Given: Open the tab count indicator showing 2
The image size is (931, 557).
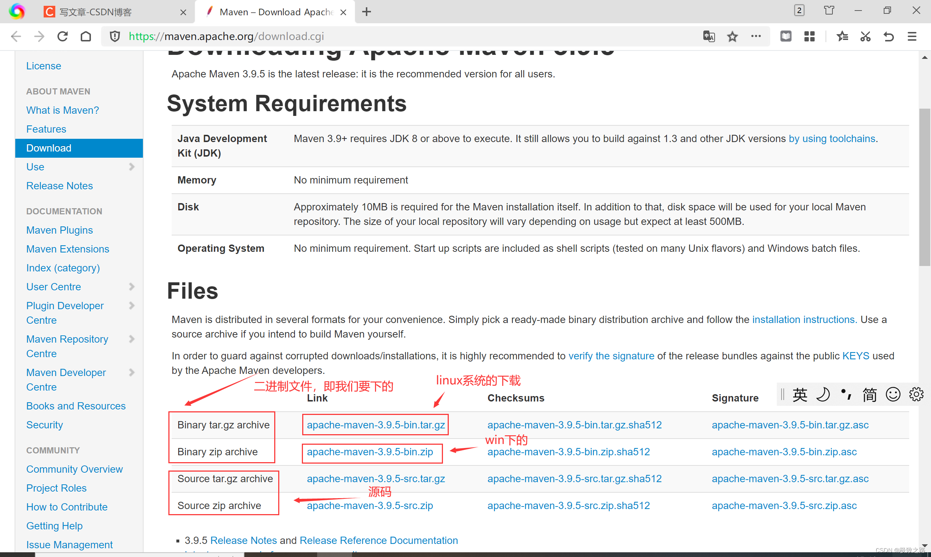Looking at the screenshot, I should point(799,10).
